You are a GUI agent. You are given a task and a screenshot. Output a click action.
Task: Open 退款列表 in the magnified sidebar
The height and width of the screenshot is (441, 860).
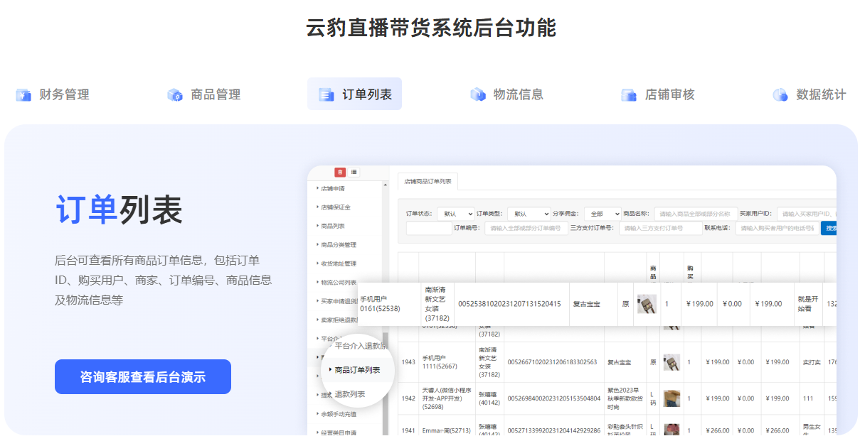click(x=350, y=394)
